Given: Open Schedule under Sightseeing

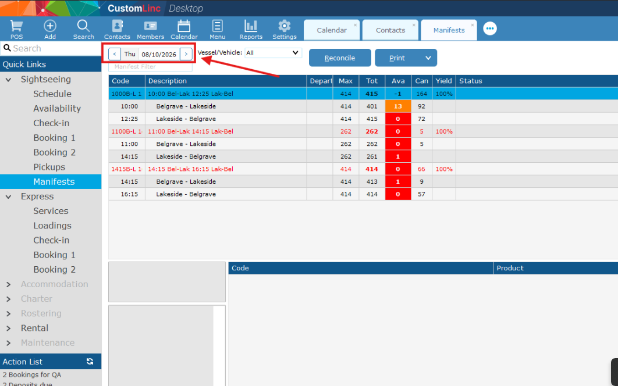Looking at the screenshot, I should (x=52, y=94).
